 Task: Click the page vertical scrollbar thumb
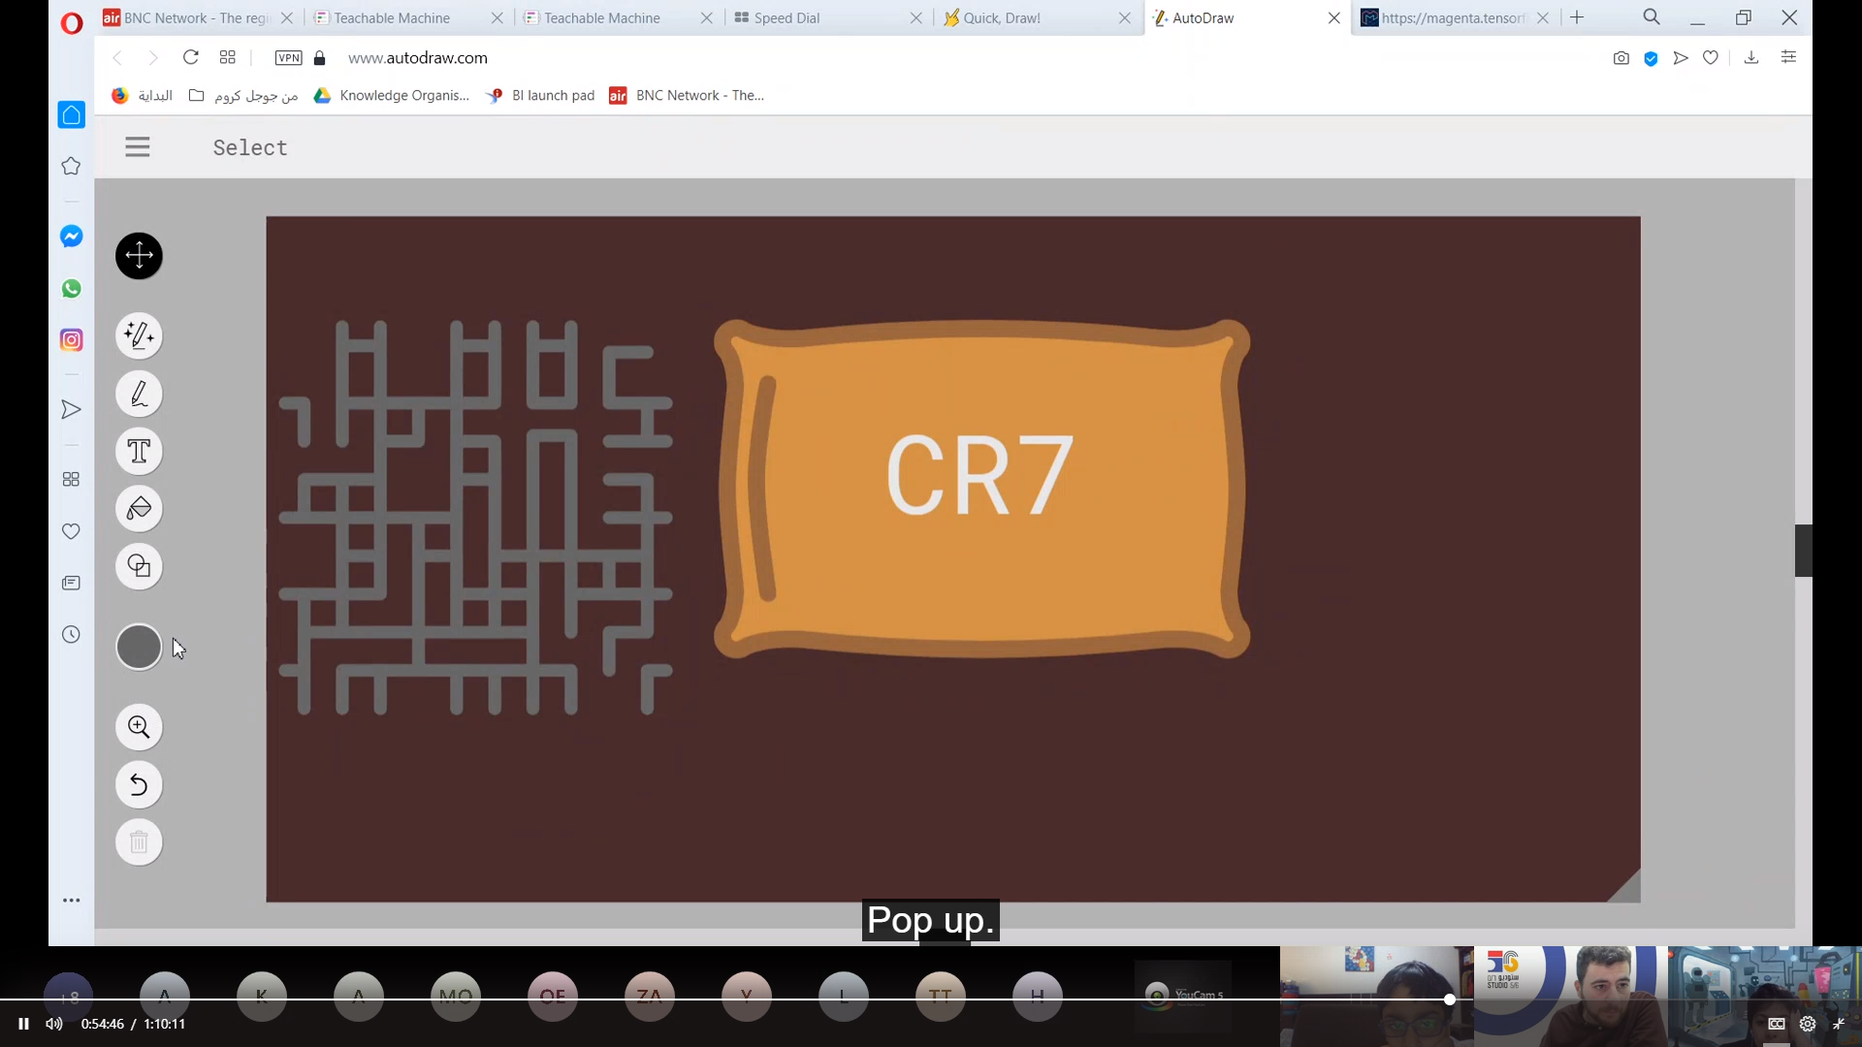point(1804,551)
